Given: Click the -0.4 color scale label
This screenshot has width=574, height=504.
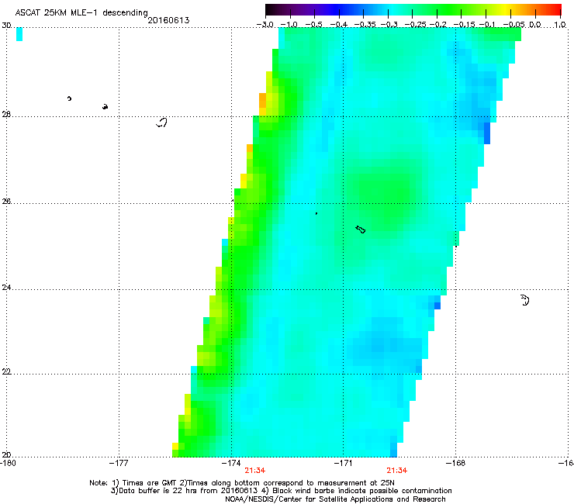Looking at the screenshot, I should [338, 25].
